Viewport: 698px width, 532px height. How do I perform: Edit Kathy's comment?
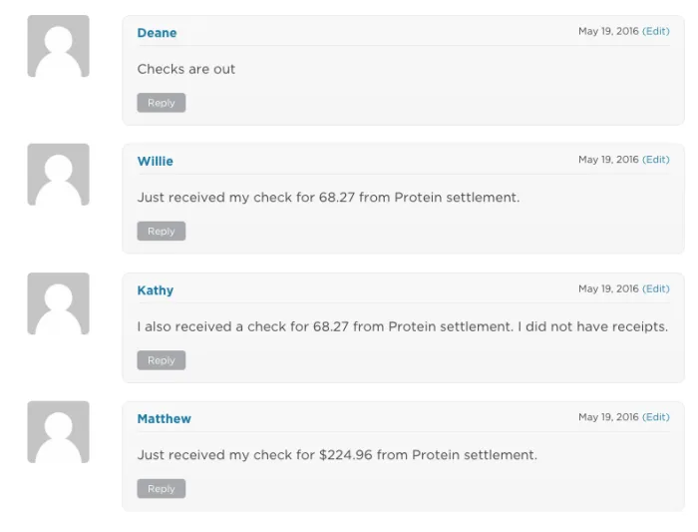coord(656,288)
